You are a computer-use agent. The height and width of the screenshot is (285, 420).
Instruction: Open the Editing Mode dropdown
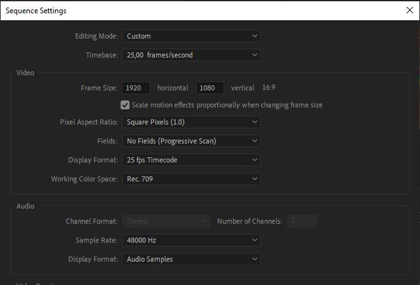click(191, 36)
